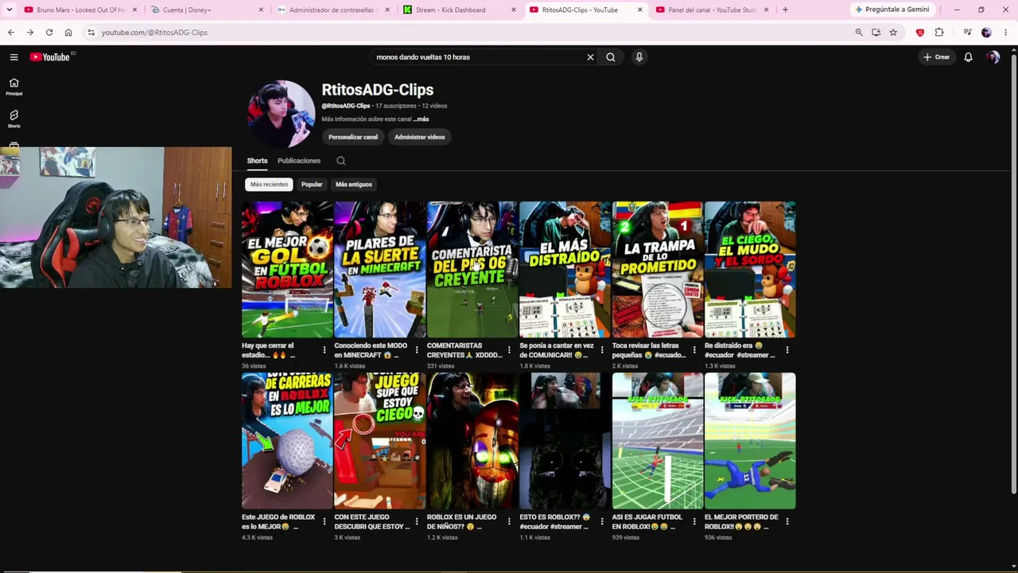
Task: Go forward with the browser forward arrow
Action: click(x=29, y=33)
